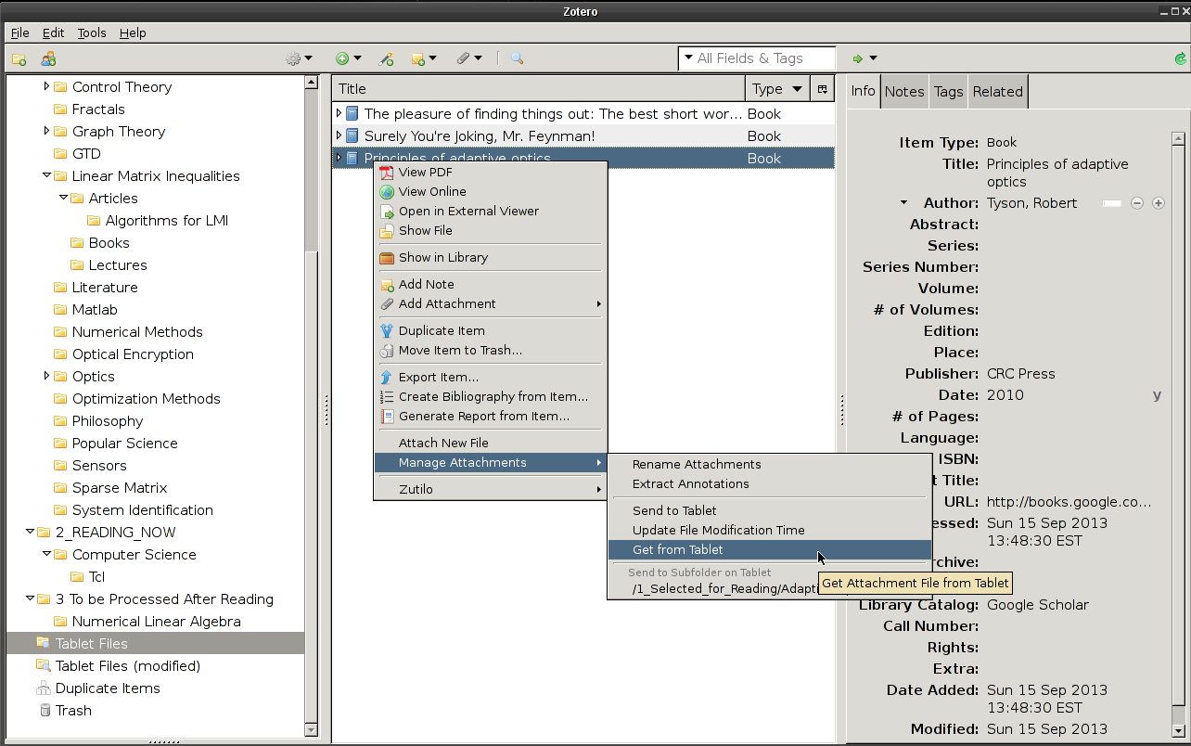Choose View PDF from context menu

click(x=491, y=173)
